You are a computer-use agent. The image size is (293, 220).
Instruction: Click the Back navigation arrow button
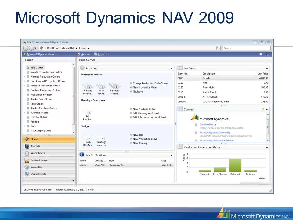25,48
